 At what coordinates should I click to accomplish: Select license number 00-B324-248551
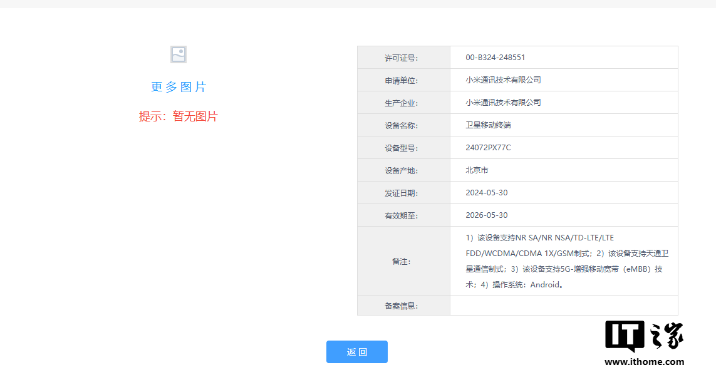[495, 58]
